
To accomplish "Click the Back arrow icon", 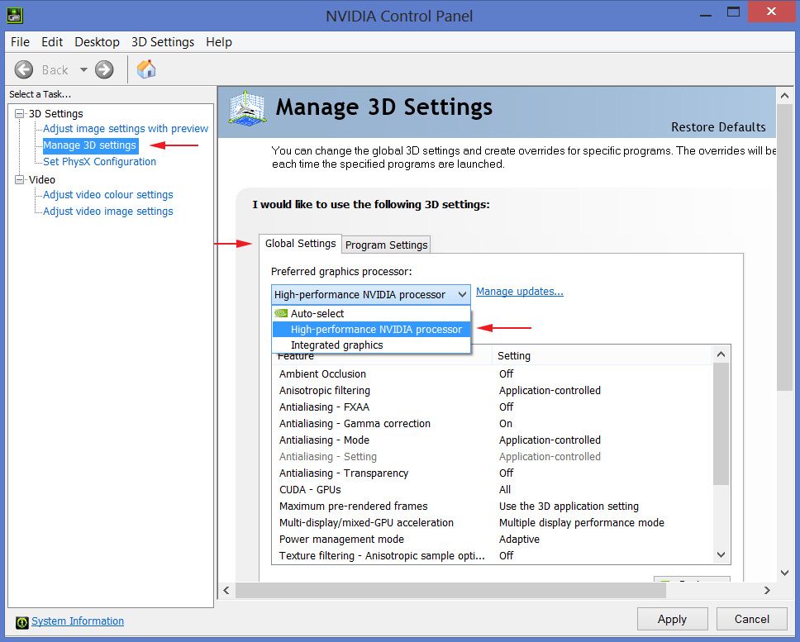I will pos(24,69).
